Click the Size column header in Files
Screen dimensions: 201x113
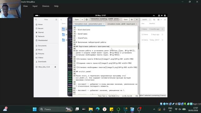(x=143, y=24)
